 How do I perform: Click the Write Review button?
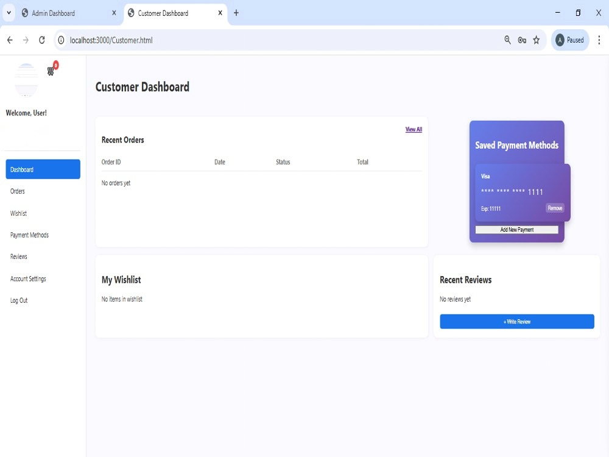point(517,321)
